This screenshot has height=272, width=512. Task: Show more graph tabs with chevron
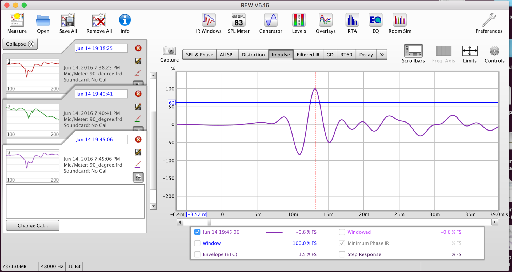(382, 55)
